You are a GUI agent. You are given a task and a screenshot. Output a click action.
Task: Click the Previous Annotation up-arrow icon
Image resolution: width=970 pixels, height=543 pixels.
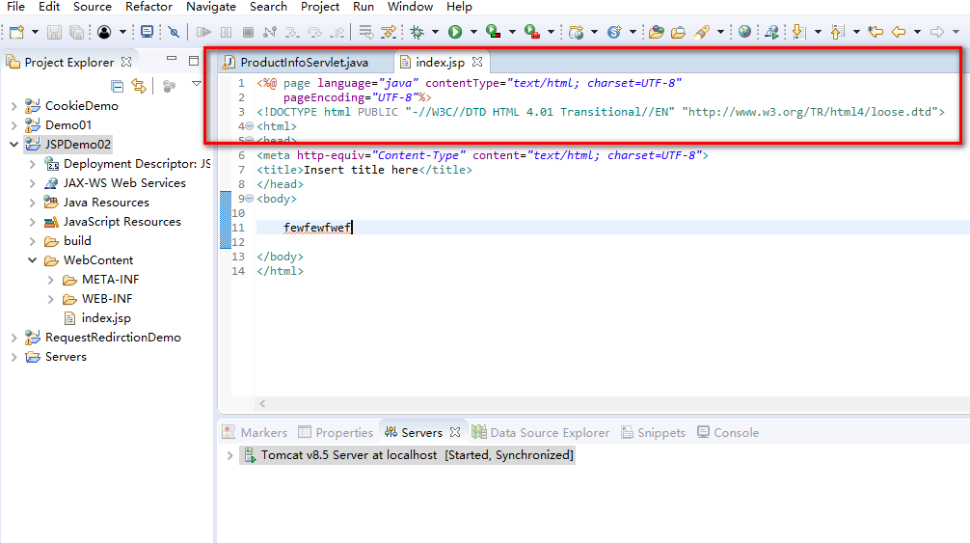pos(837,32)
